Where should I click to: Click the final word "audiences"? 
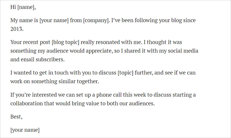(x=141, y=103)
